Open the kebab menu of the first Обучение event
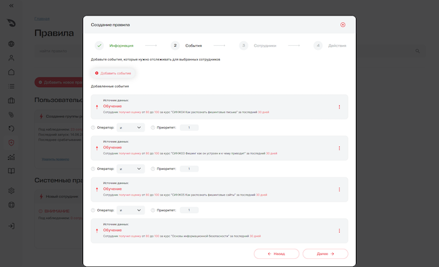The height and width of the screenshot is (267, 439). click(339, 107)
